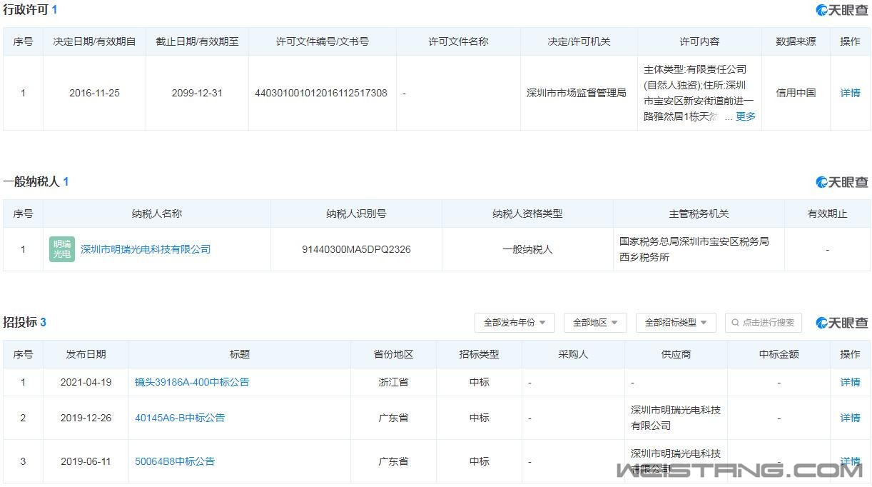872x487 pixels.
Task: Click the 天眼查 logo beside 一般纳税人
Action: tap(842, 182)
